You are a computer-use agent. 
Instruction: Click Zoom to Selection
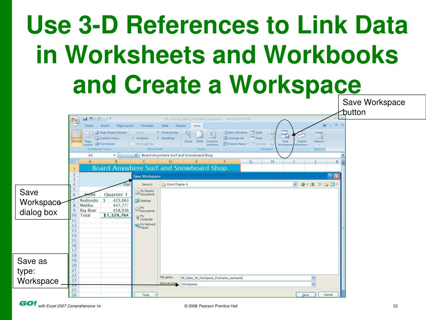[212, 138]
